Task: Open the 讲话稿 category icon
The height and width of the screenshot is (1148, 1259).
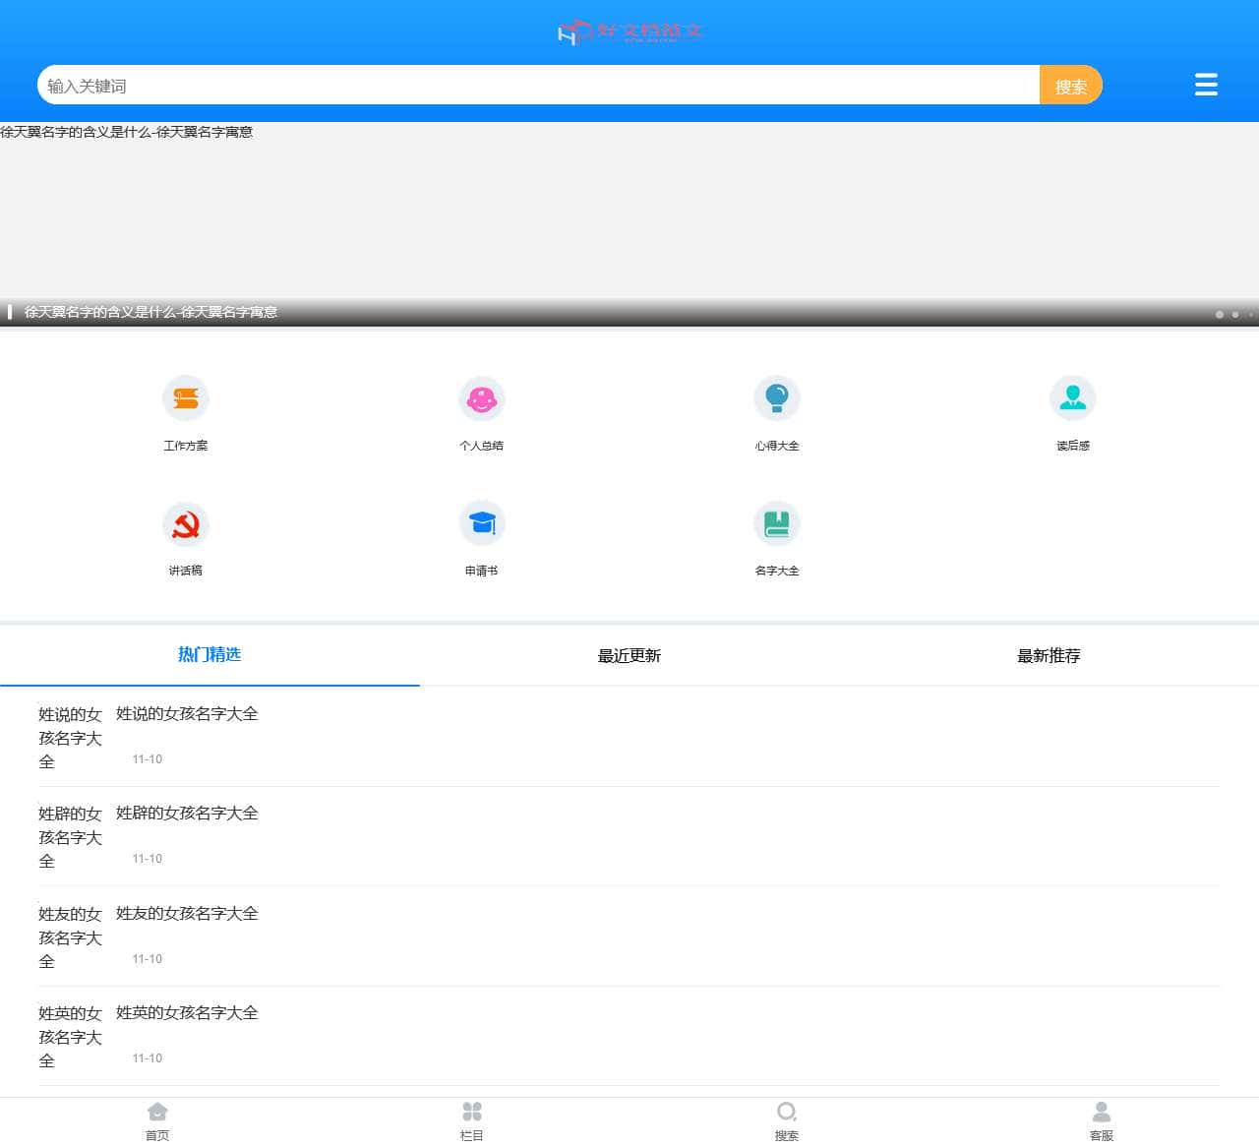Action: click(186, 524)
